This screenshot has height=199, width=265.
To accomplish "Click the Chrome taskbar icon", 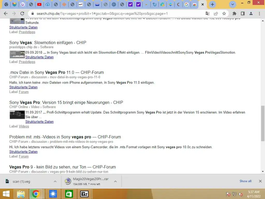I will [x=36, y=194].
